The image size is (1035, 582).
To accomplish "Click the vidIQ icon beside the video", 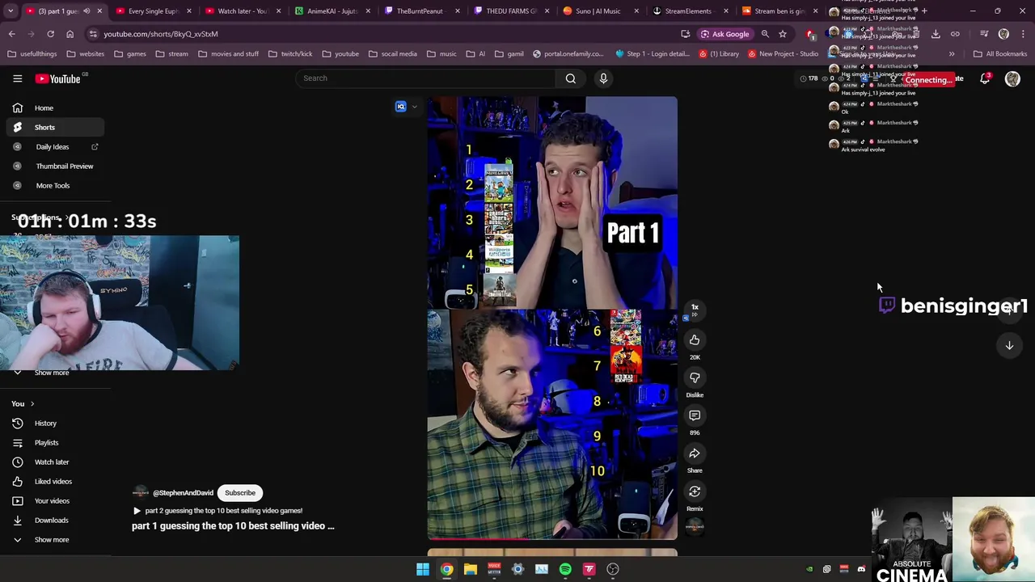I will [x=400, y=107].
